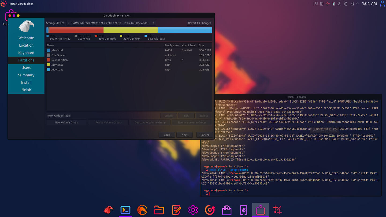Click the New Partition Table button

pyautogui.click(x=59, y=116)
